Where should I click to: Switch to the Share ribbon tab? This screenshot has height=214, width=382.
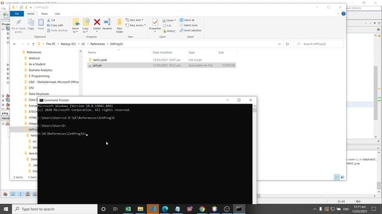pyautogui.click(x=44, y=14)
